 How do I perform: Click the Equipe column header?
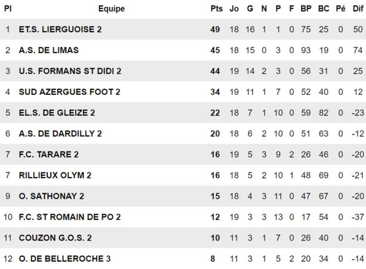pyautogui.click(x=111, y=8)
